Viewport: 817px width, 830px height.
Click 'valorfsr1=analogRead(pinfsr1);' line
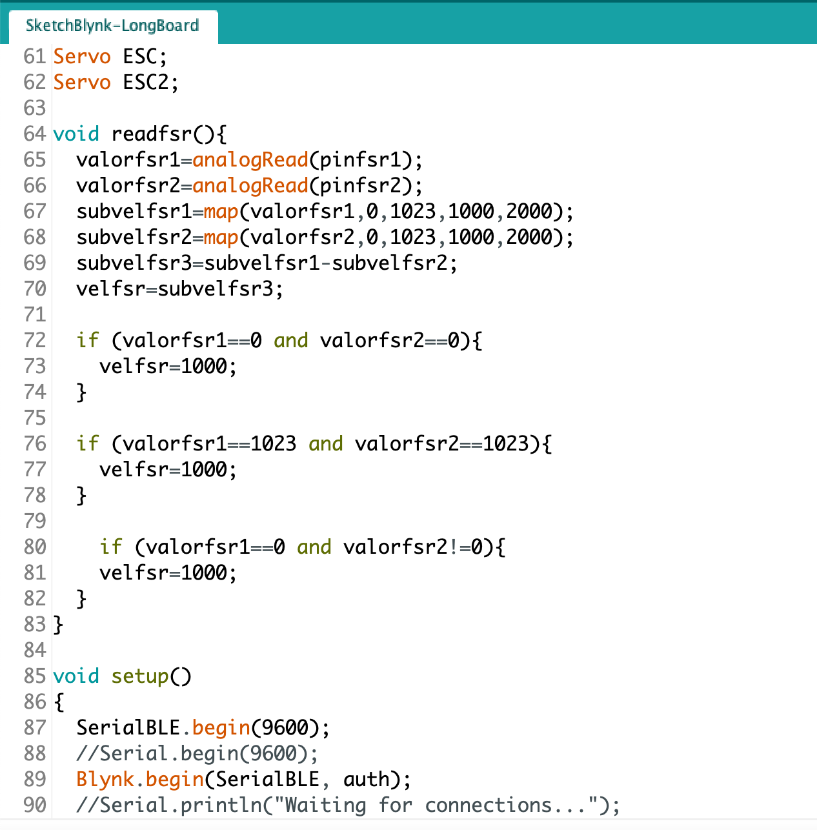[x=249, y=160]
